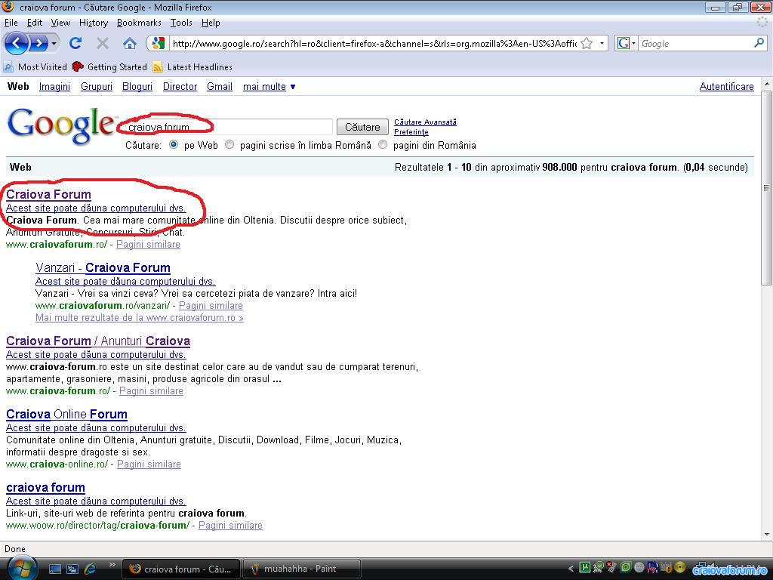Show hidden tray icons arrow
773x580 pixels.
tap(571, 569)
